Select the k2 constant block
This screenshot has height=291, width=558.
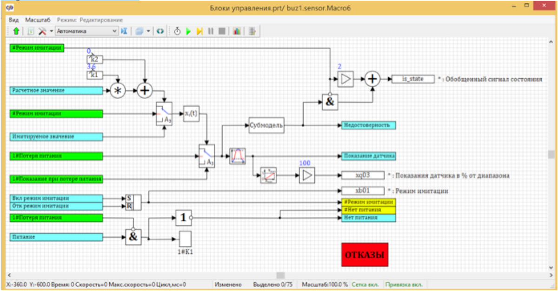(94, 59)
